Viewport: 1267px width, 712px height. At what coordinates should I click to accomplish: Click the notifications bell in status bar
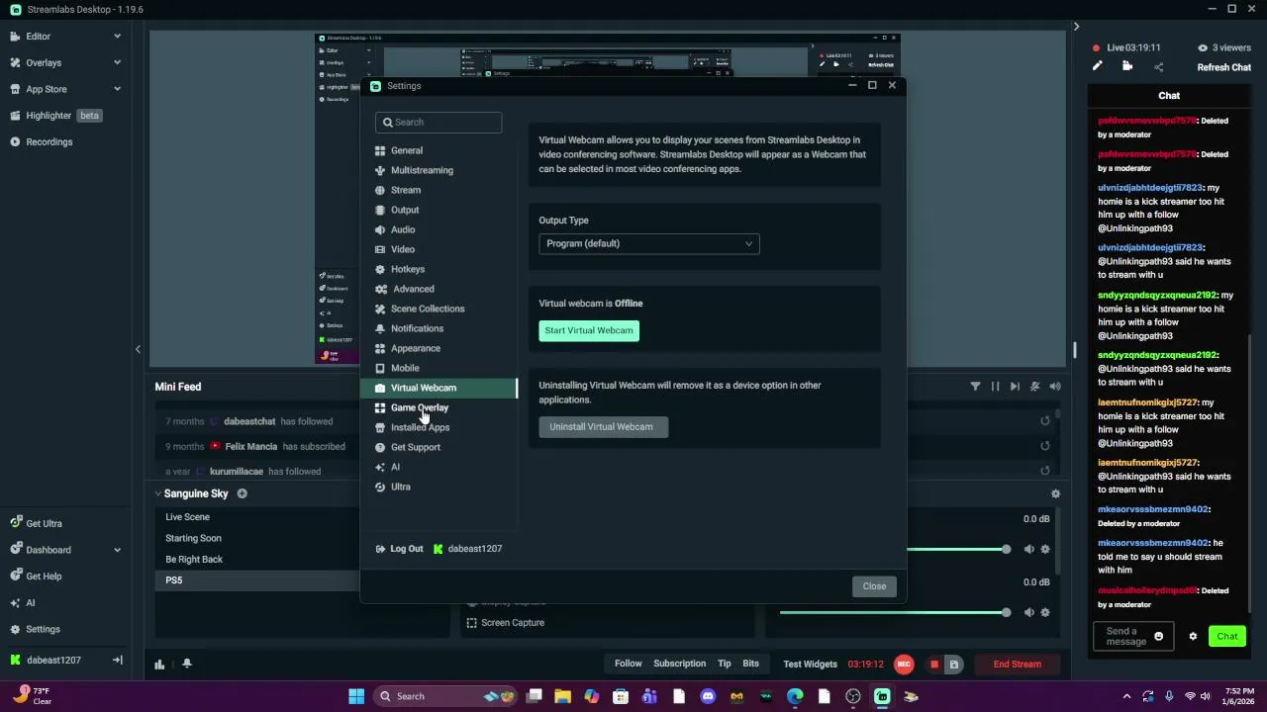pos(186,665)
